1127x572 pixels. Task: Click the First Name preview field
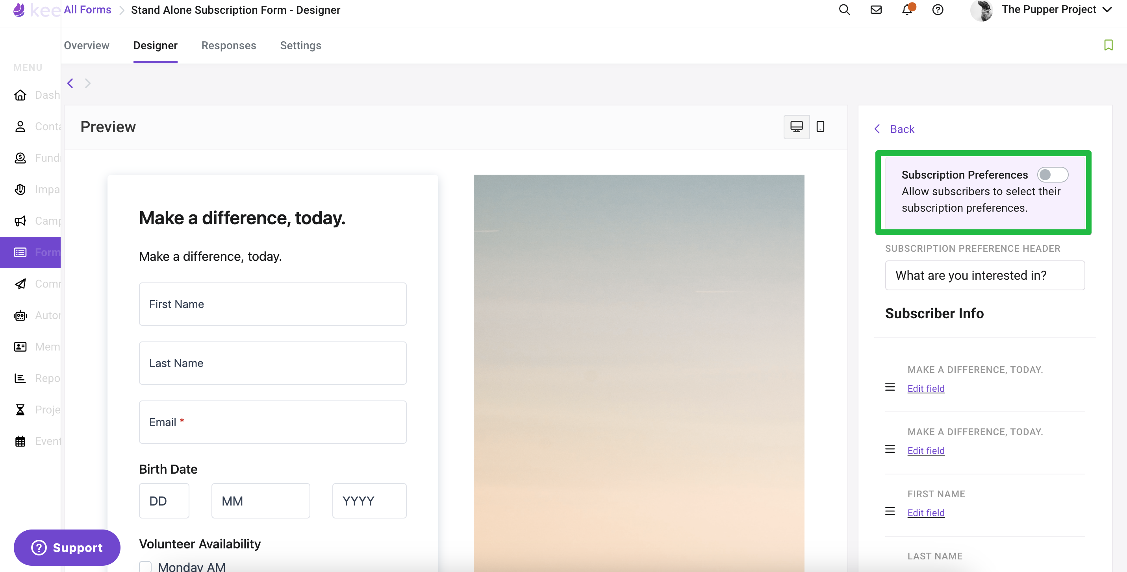tap(272, 304)
